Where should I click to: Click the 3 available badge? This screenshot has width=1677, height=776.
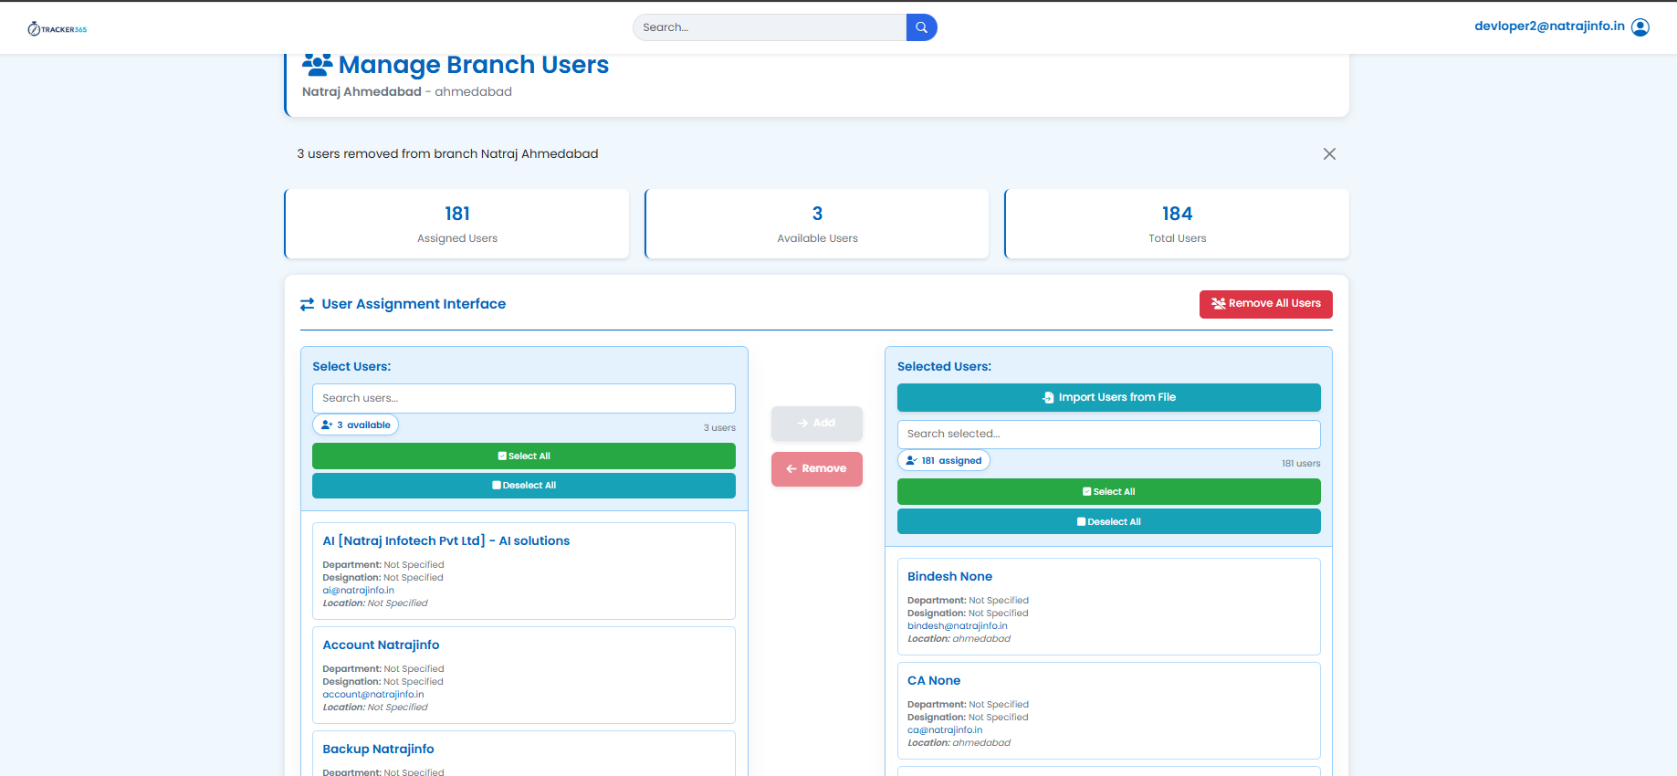(x=356, y=425)
